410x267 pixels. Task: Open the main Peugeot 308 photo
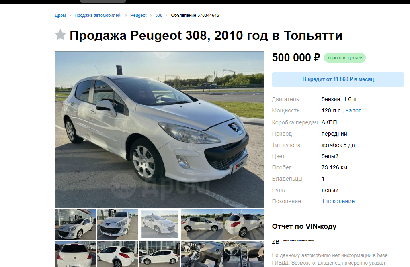160,129
